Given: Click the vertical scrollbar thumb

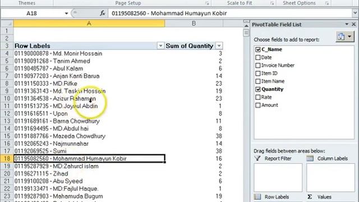Looking at the screenshot, I should (x=246, y=33).
